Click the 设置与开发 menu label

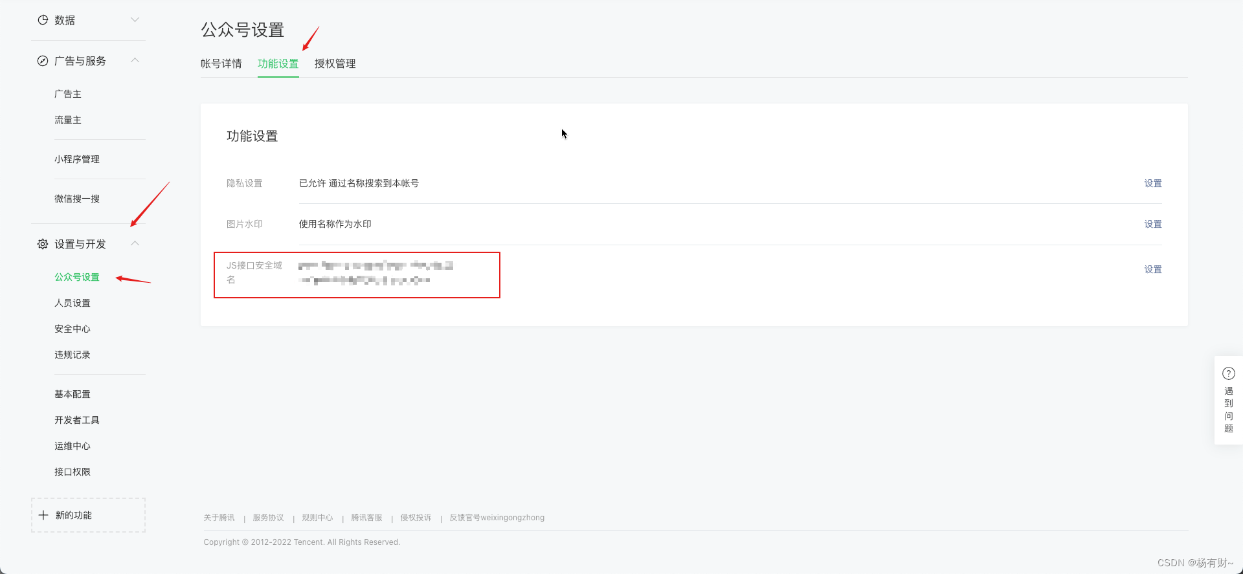80,244
